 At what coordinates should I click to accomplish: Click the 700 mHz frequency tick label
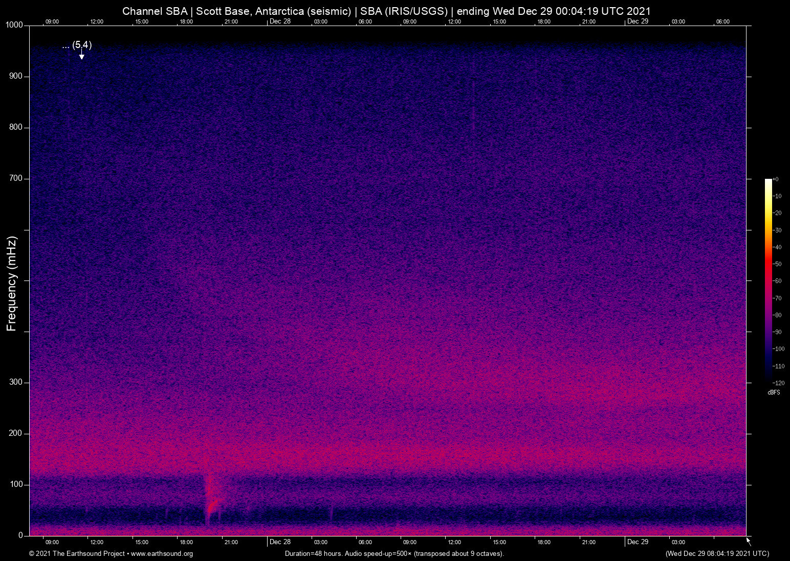[x=16, y=178]
